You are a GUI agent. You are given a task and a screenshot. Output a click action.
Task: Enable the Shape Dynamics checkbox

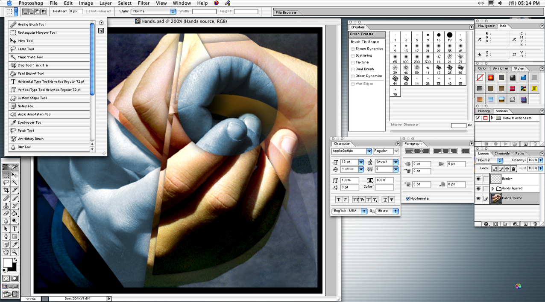click(x=353, y=49)
